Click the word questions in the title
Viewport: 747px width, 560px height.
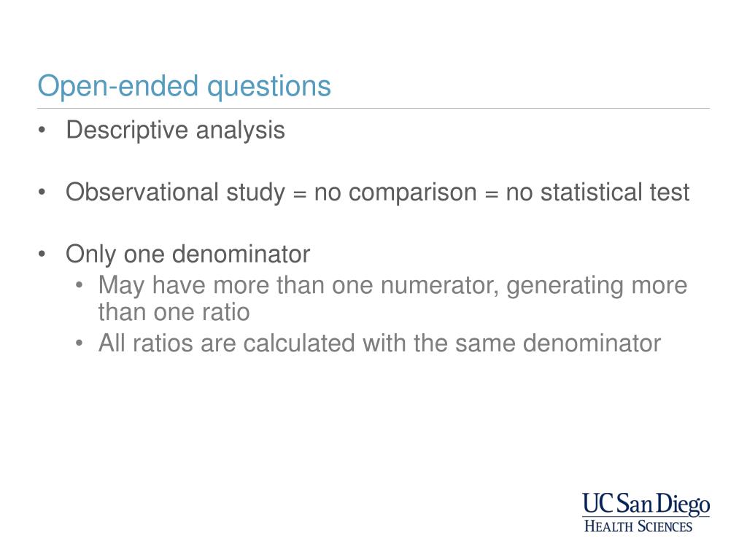[x=268, y=87]
